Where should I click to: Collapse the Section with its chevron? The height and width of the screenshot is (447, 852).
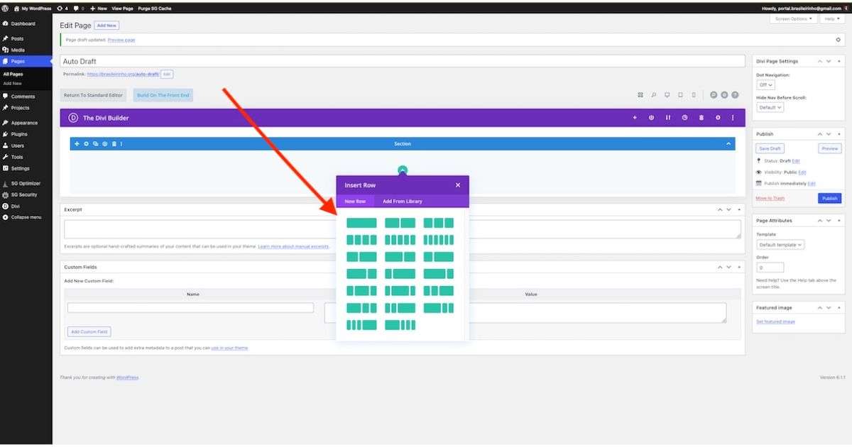[728, 144]
